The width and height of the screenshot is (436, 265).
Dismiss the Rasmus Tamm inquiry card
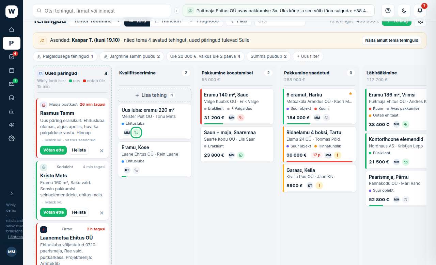tap(102, 151)
